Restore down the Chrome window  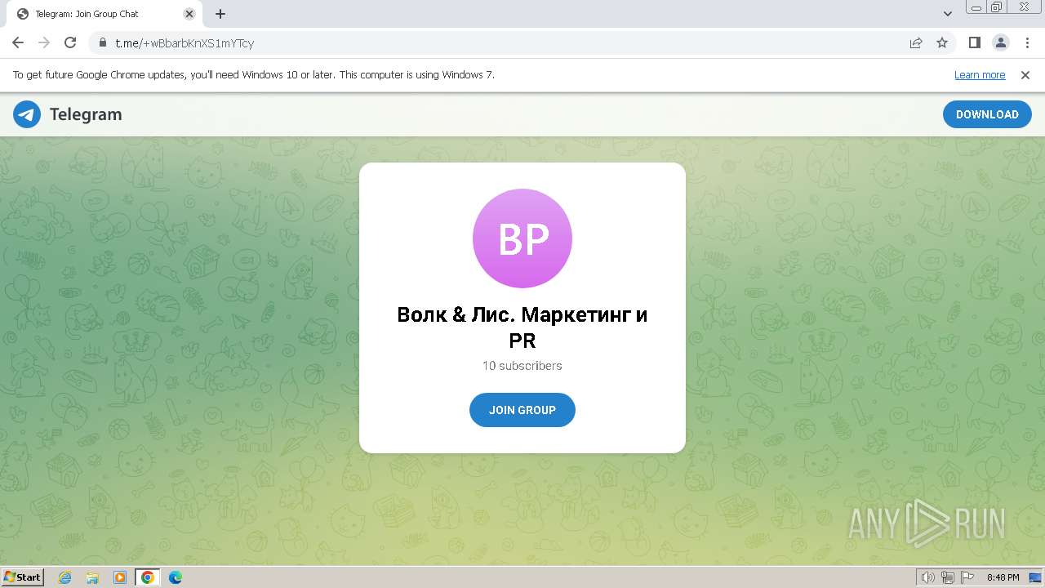[x=997, y=7]
